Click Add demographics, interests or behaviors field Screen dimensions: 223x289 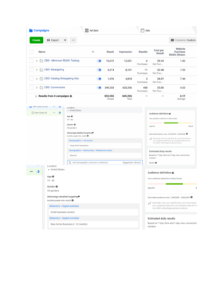tap(105, 163)
